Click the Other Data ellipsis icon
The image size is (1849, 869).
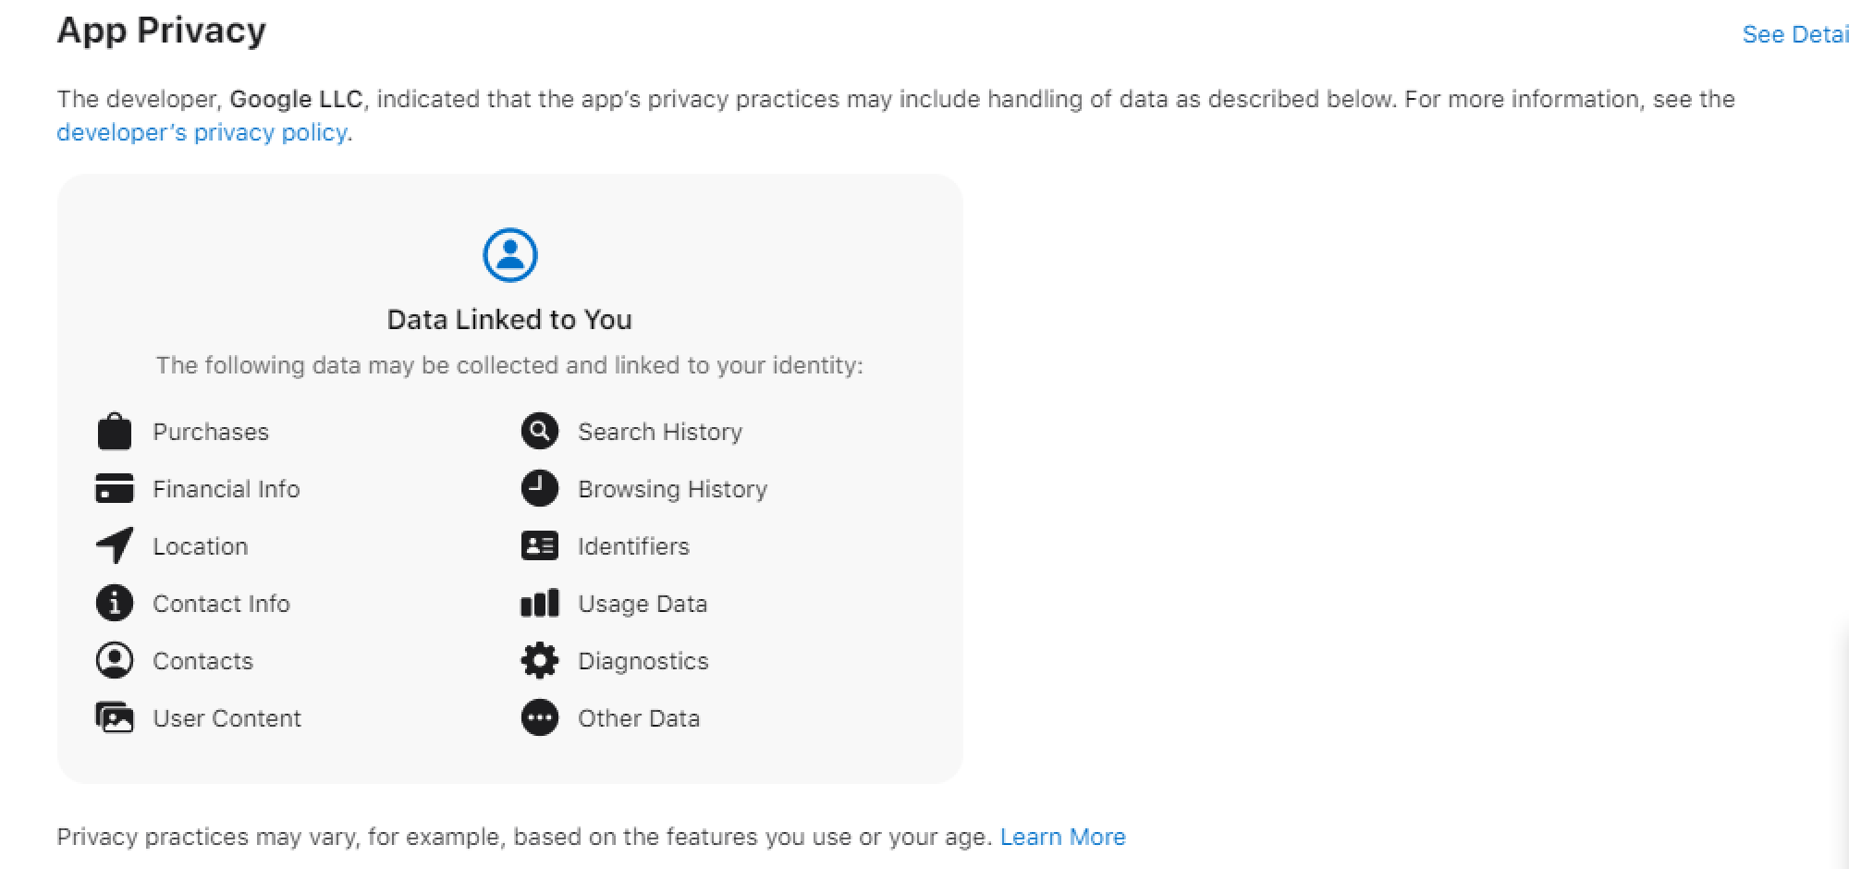click(x=540, y=718)
